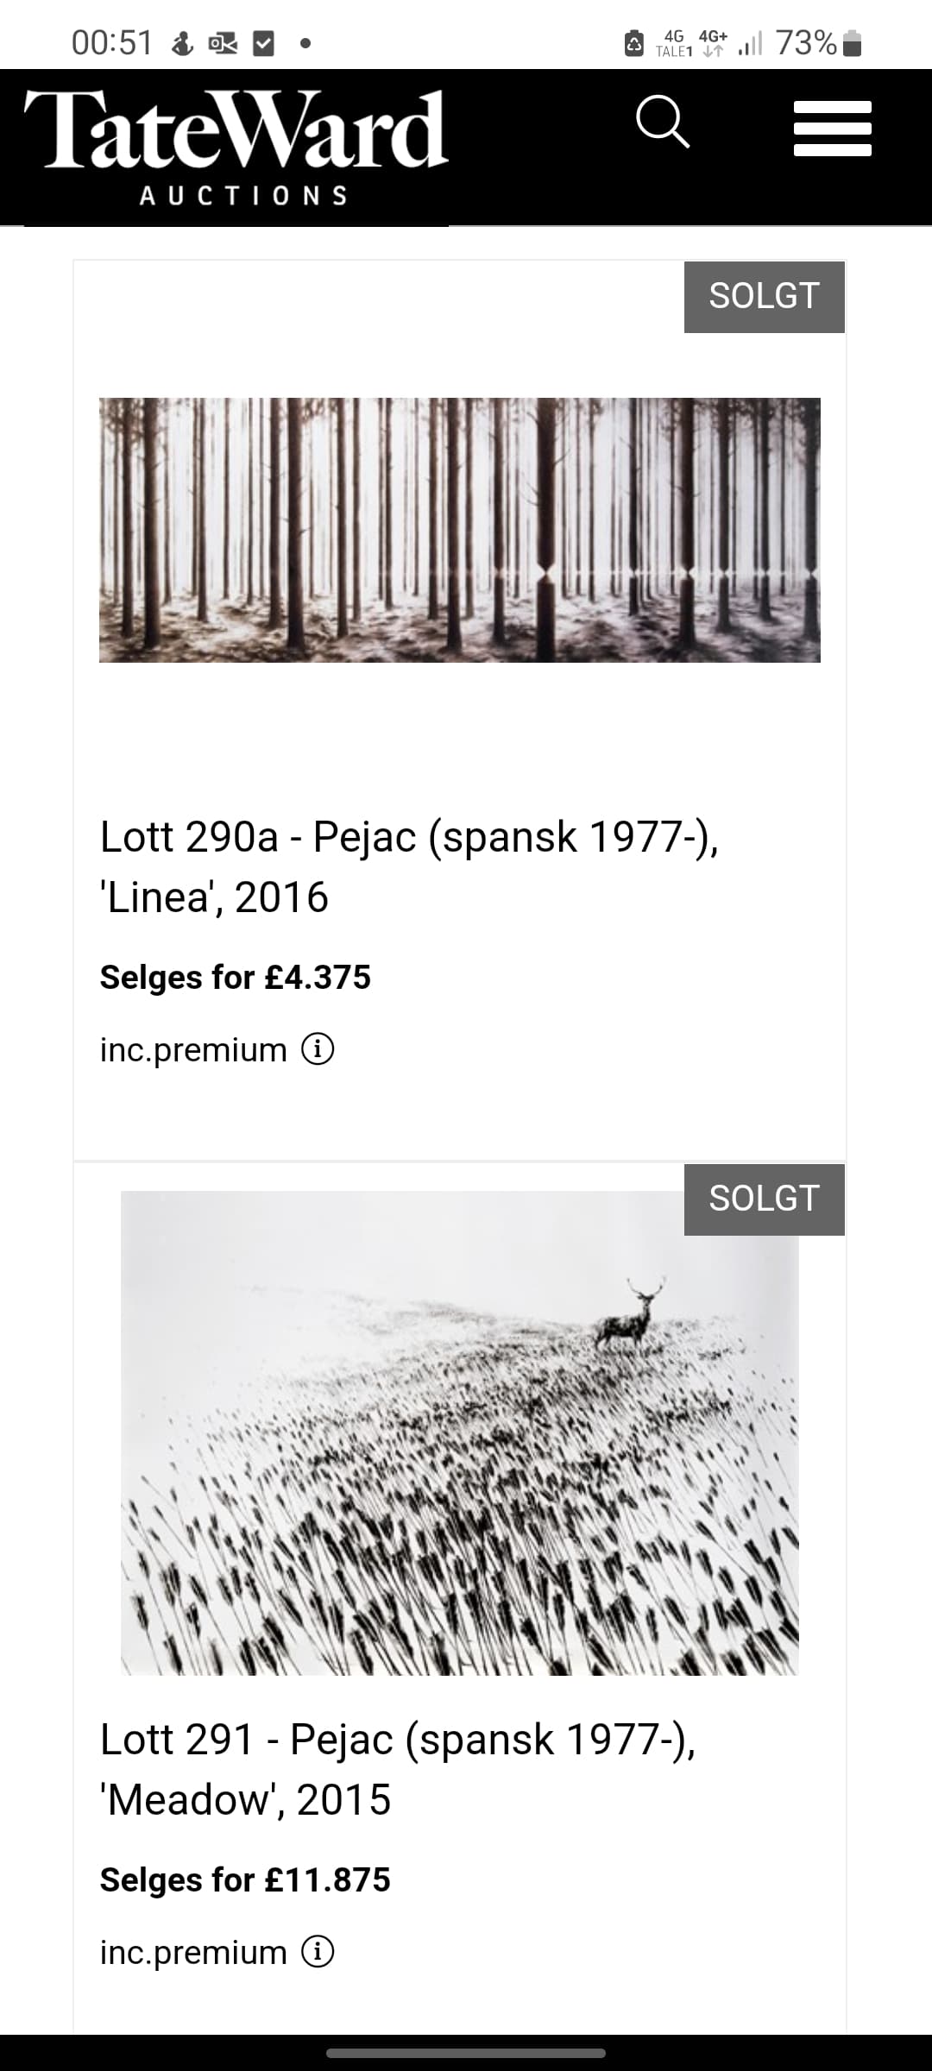
Task: Open the 'Linea' forest artwork thumbnail
Action: [x=459, y=530]
